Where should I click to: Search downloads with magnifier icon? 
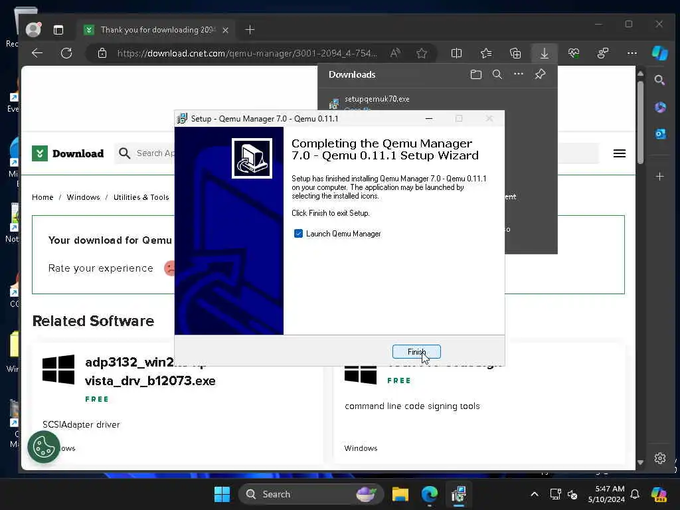point(497,74)
